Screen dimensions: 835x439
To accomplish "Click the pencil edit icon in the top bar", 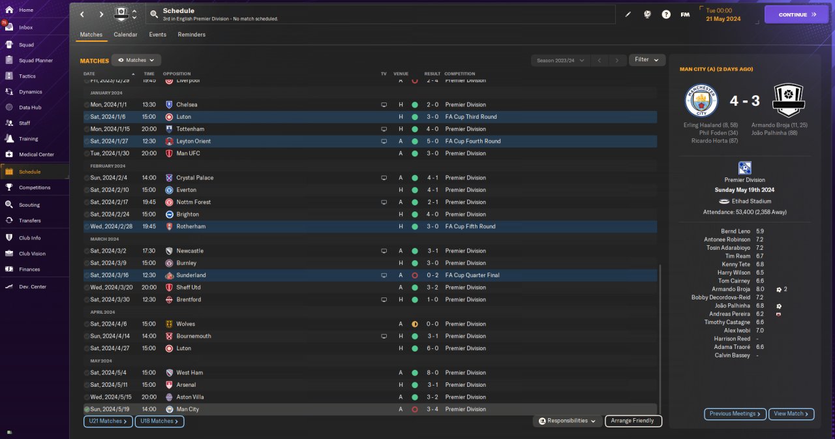I will [628, 14].
